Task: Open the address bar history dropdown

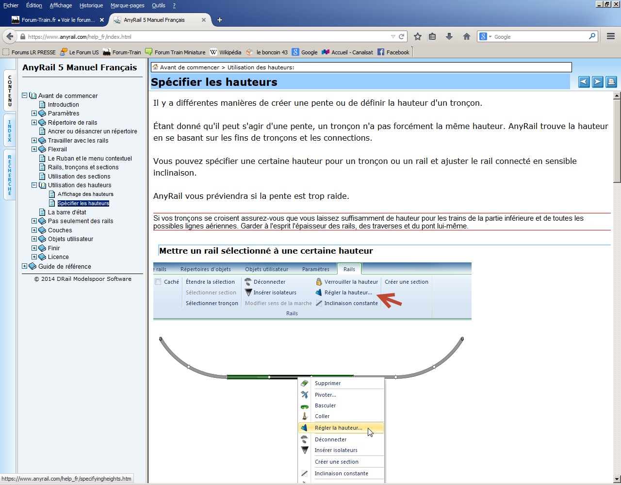Action: pyautogui.click(x=393, y=36)
